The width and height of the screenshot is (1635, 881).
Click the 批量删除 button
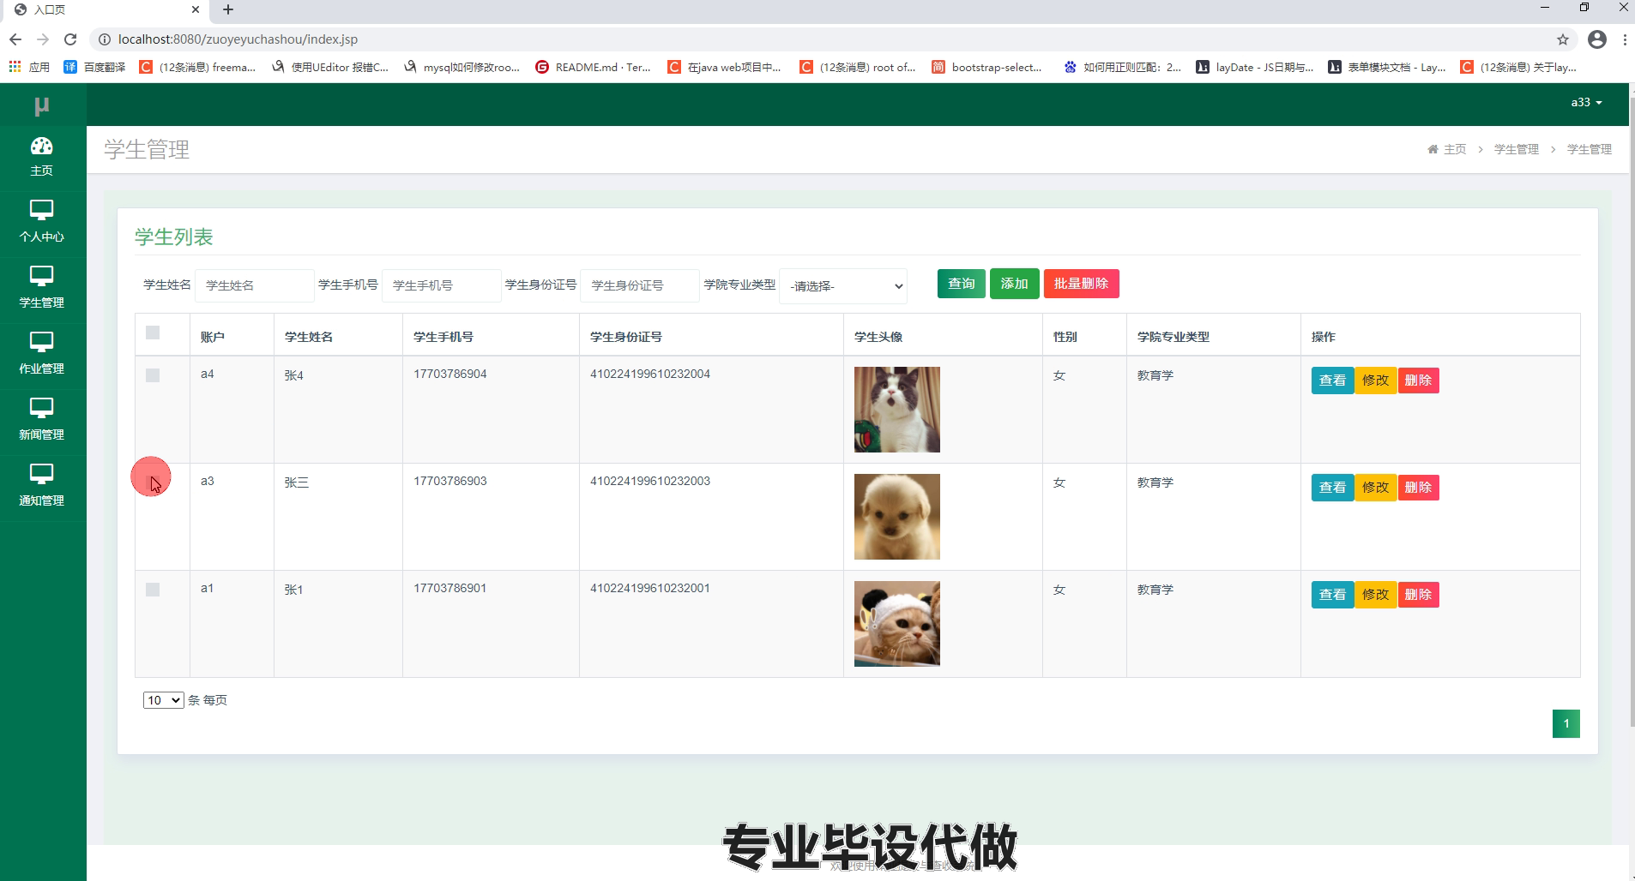(1081, 284)
